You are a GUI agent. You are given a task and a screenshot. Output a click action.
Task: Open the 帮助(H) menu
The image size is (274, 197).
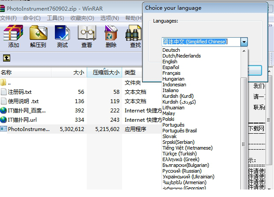[x=134, y=18]
